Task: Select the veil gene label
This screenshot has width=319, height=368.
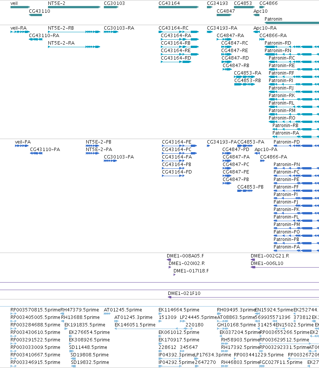Action: (14, 3)
